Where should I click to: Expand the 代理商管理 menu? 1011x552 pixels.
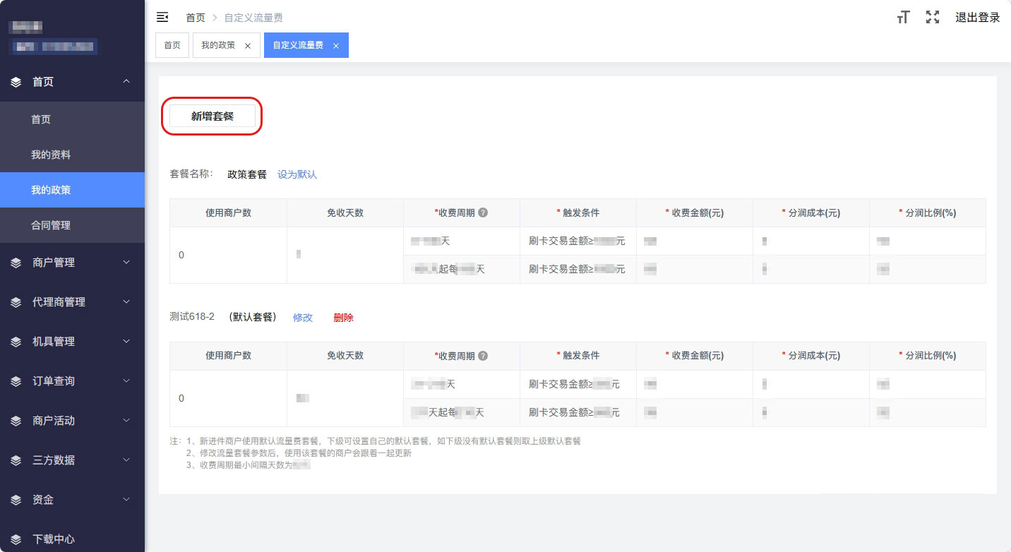click(72, 302)
